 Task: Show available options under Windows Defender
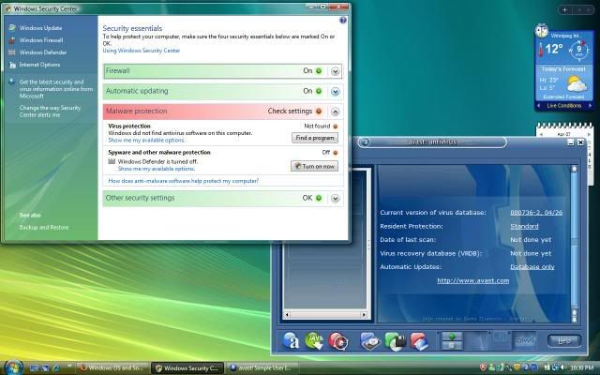157,169
